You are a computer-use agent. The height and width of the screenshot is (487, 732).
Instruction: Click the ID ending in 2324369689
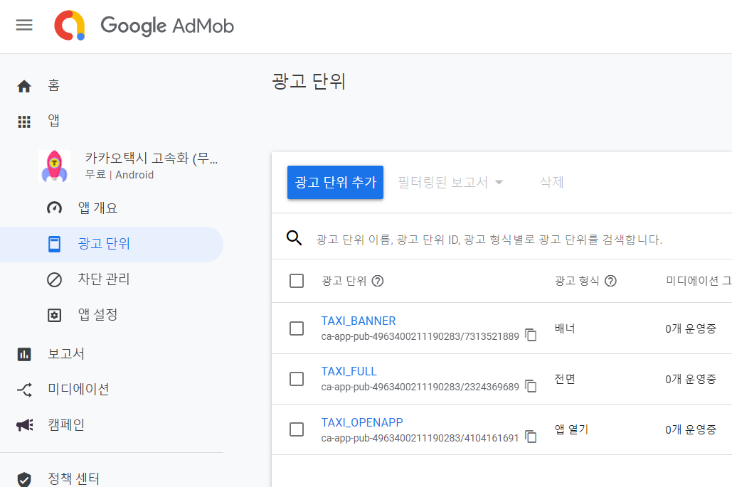pos(420,387)
